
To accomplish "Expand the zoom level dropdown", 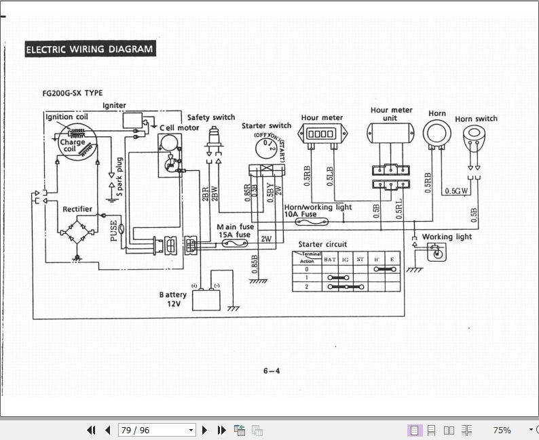I will point(530,430).
